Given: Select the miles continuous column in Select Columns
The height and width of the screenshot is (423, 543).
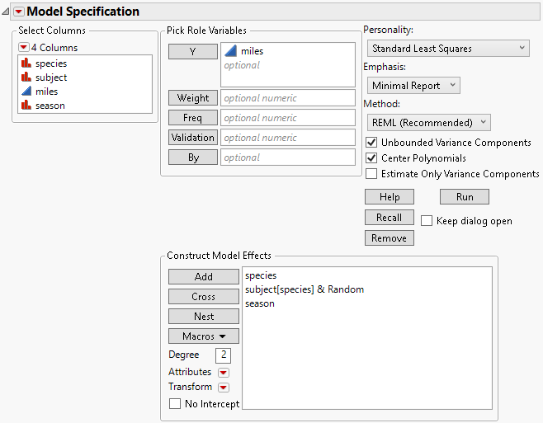Looking at the screenshot, I should click(x=46, y=92).
